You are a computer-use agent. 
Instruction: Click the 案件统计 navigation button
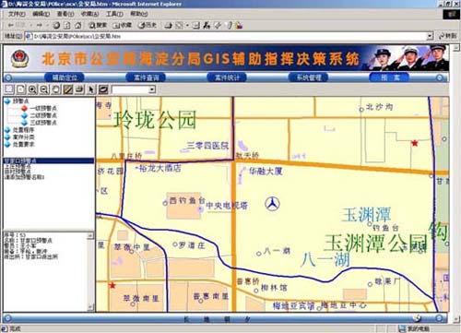[x=227, y=77]
